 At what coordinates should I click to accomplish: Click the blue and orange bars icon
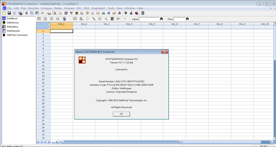click(119, 13)
